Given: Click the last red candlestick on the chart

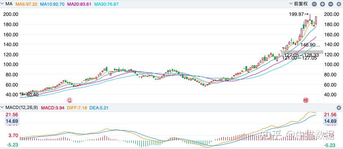Looking at the screenshot, I should coord(316,20).
